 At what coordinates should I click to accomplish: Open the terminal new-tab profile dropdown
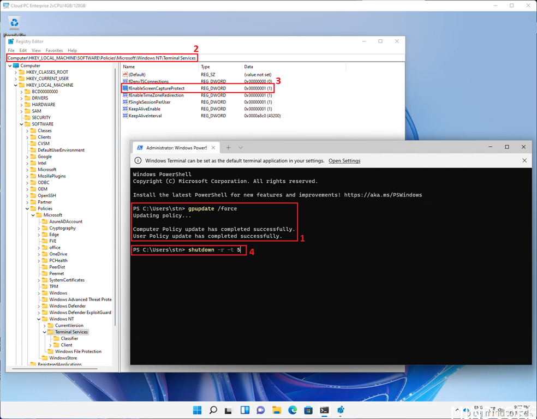click(241, 147)
